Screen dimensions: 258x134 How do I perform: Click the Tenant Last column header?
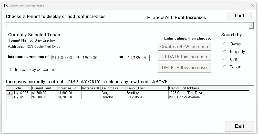147,88
